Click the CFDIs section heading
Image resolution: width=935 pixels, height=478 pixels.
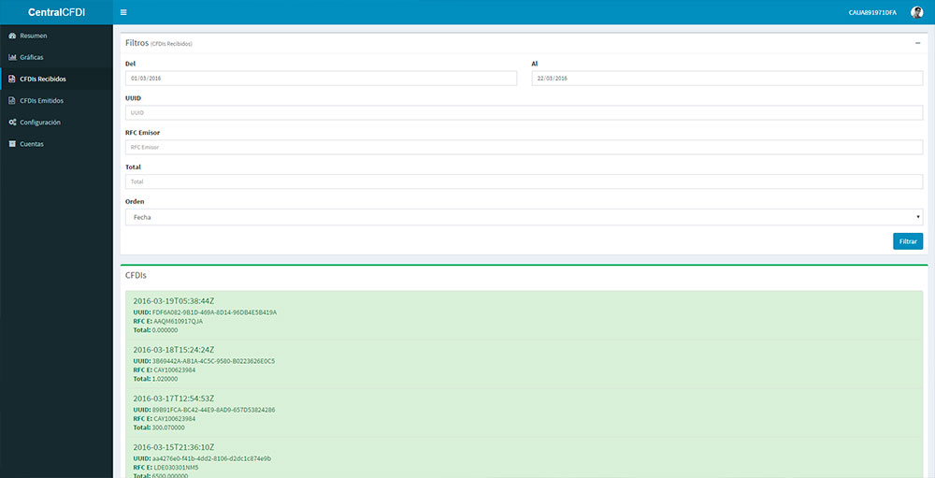pos(136,276)
